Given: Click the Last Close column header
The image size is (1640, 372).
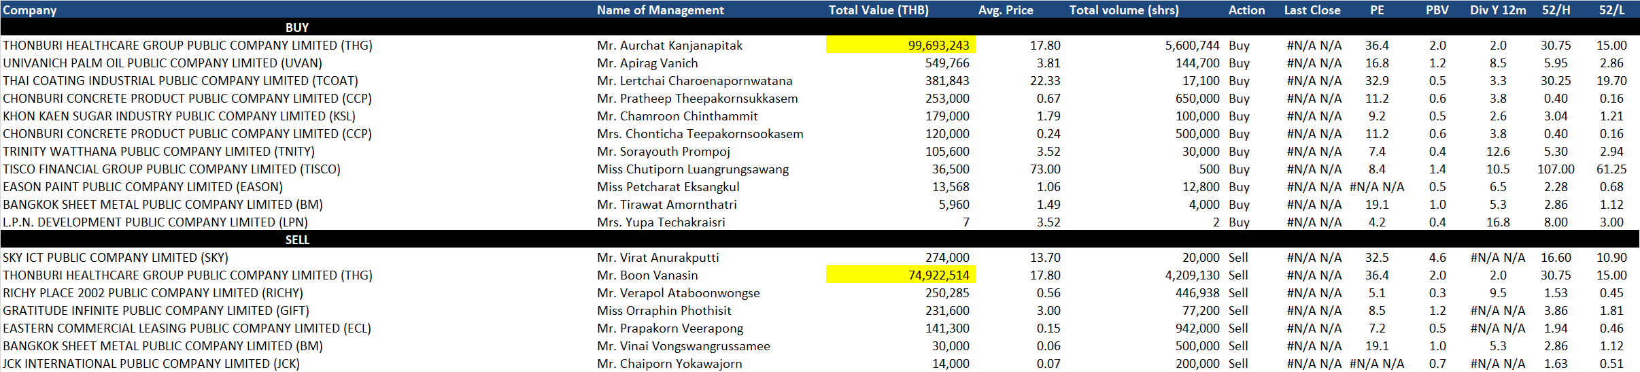Looking at the screenshot, I should coord(1312,10).
